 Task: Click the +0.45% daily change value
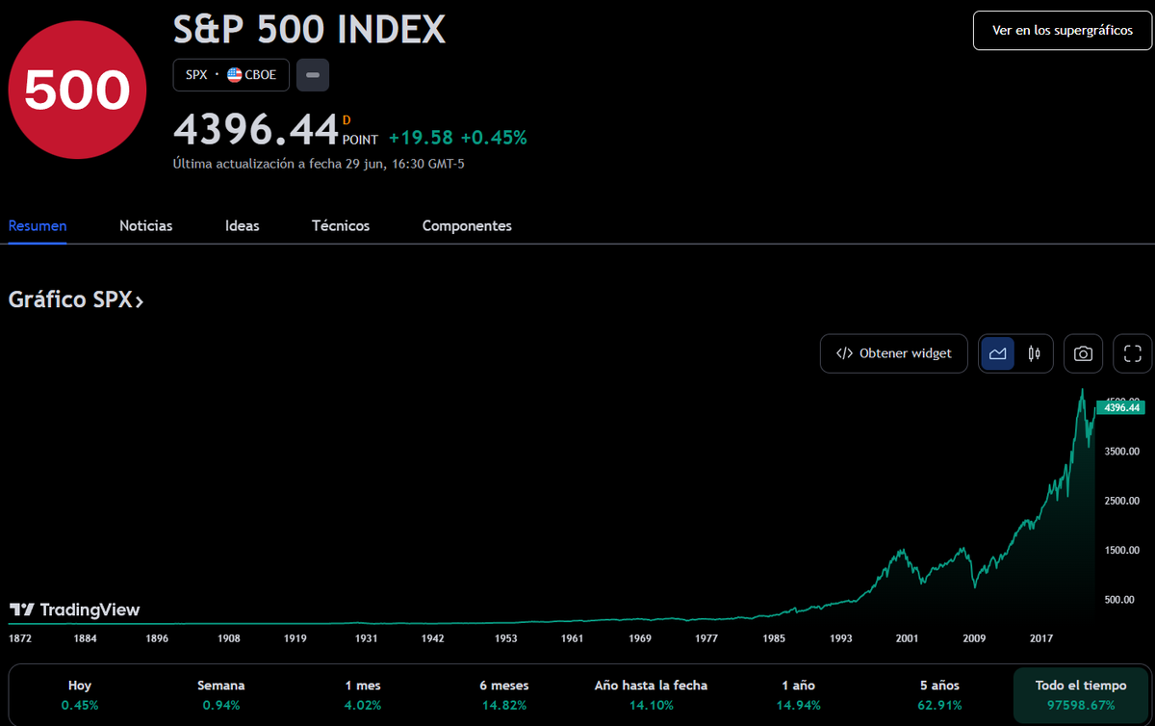tap(494, 138)
